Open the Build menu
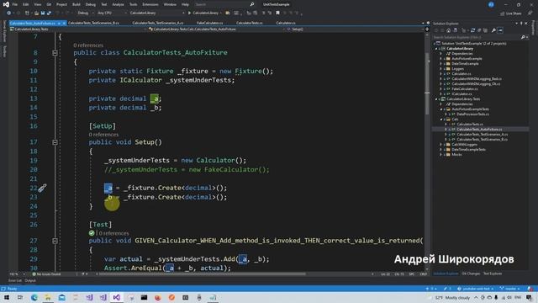 point(76,4)
